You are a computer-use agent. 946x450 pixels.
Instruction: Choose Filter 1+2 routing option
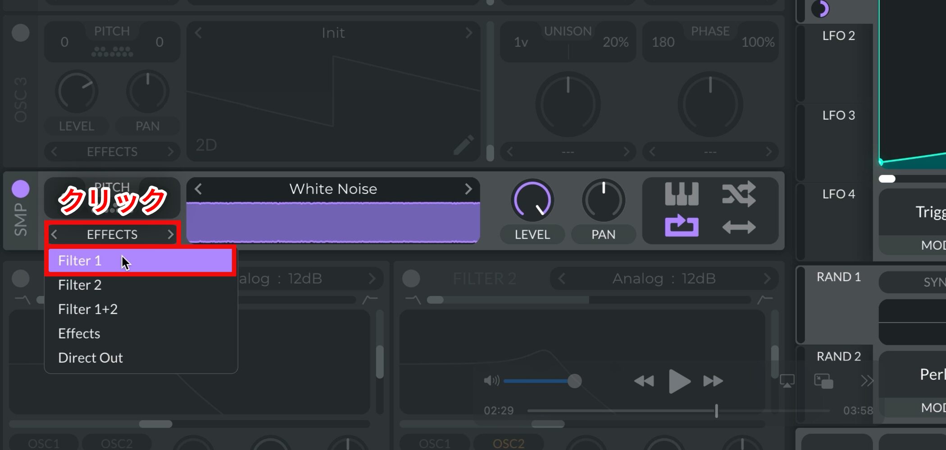pos(140,309)
